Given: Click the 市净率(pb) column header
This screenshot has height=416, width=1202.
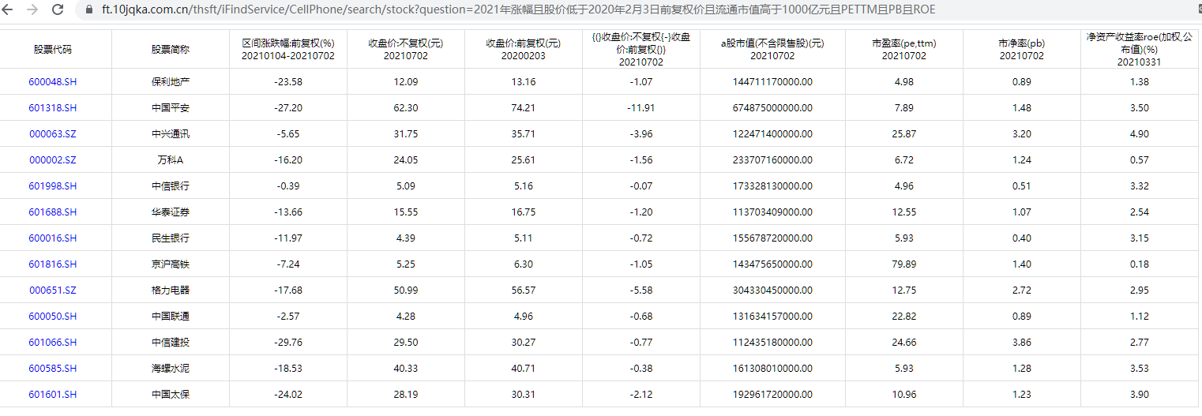Looking at the screenshot, I should (x=1022, y=50).
